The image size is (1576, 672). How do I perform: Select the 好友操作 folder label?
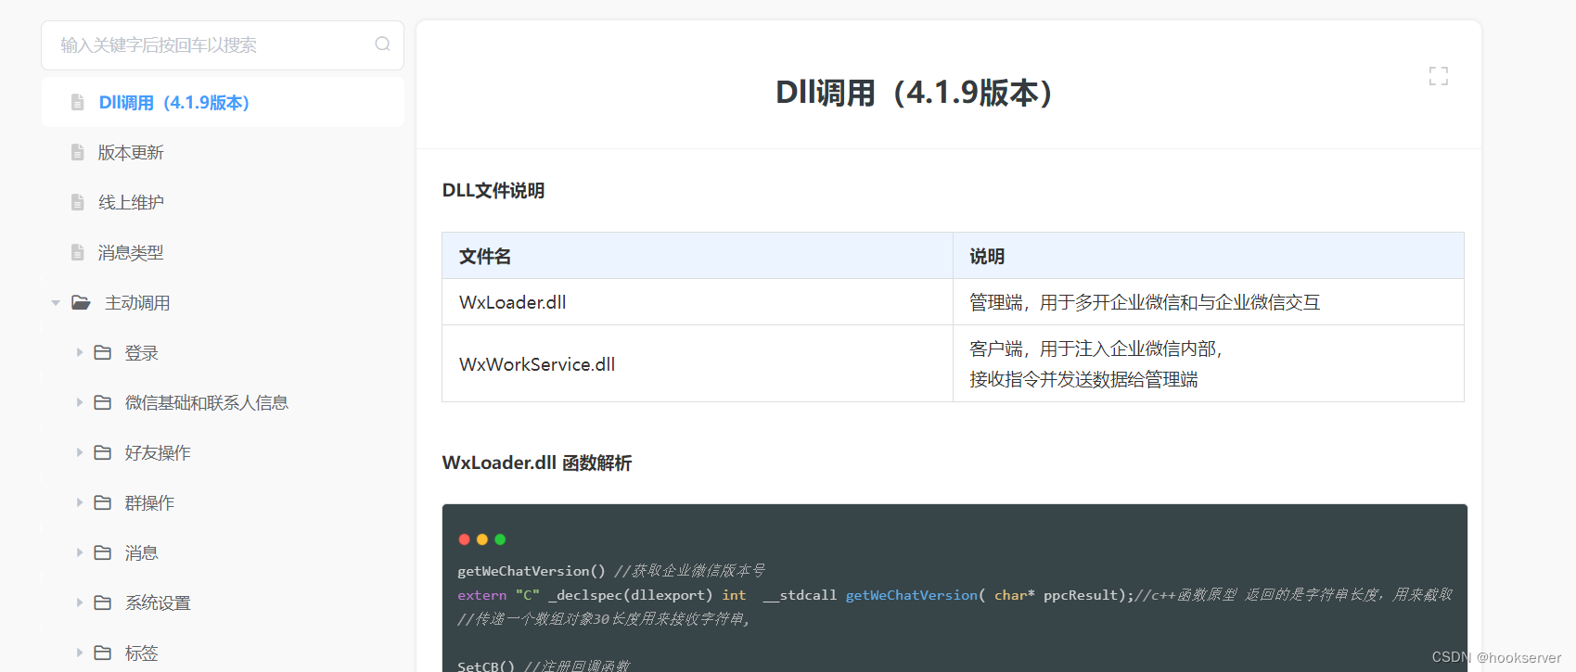(x=158, y=452)
